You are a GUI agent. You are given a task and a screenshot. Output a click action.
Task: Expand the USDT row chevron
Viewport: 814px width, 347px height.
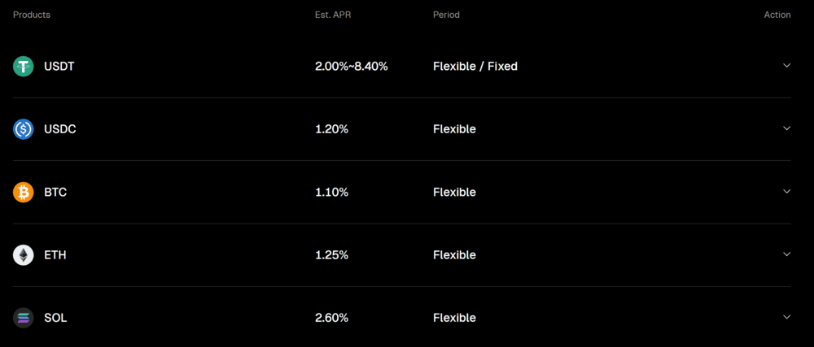[x=786, y=66]
